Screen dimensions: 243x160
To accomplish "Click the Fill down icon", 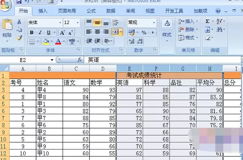I will pos(207,29).
